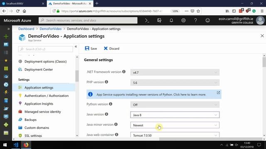
Task: Open help question mark icon
Action: click(x=195, y=20)
